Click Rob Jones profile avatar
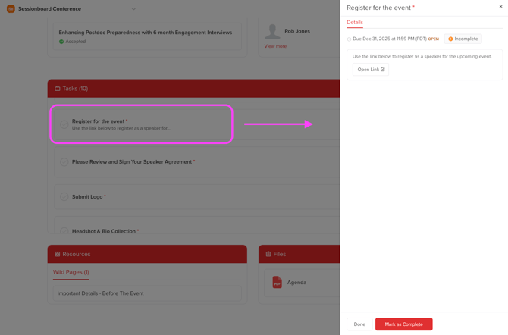 [272, 31]
